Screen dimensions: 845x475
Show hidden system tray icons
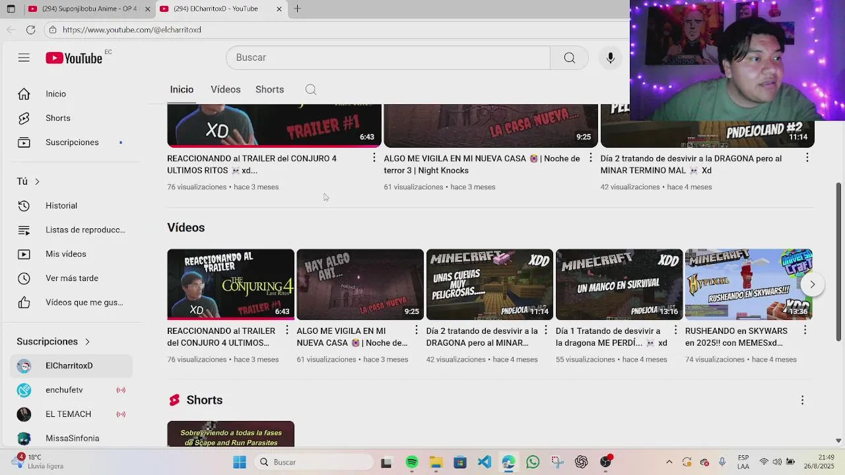[669, 462]
